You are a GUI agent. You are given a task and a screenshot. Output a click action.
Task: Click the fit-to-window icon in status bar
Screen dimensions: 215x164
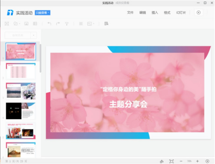172,161
